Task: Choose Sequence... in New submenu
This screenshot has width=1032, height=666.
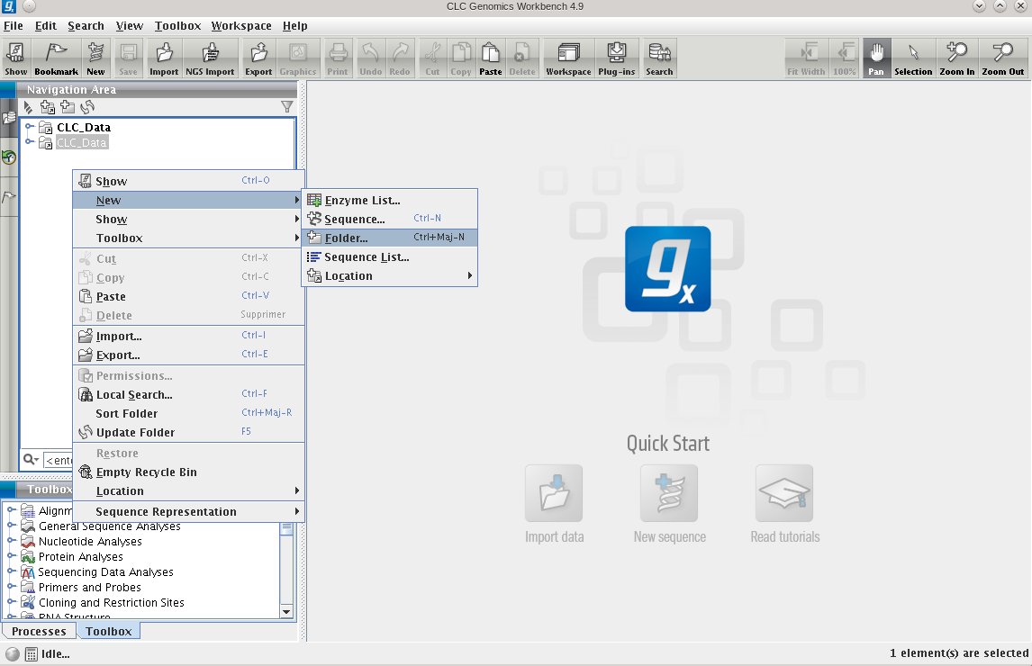Action: [390, 219]
